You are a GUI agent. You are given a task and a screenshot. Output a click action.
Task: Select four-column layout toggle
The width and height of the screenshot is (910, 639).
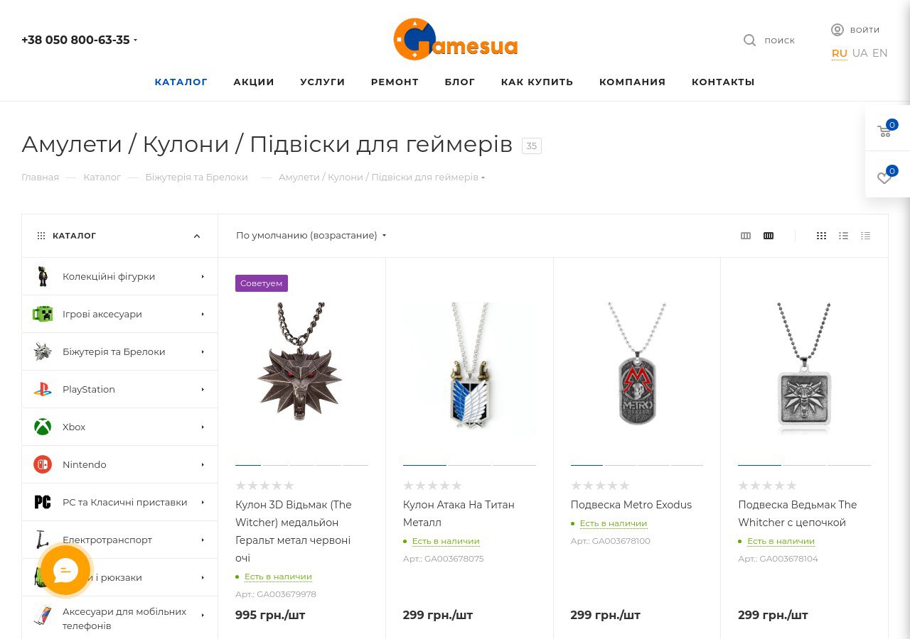(769, 236)
